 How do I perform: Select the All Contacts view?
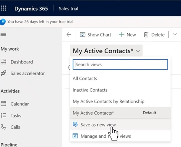120,79
